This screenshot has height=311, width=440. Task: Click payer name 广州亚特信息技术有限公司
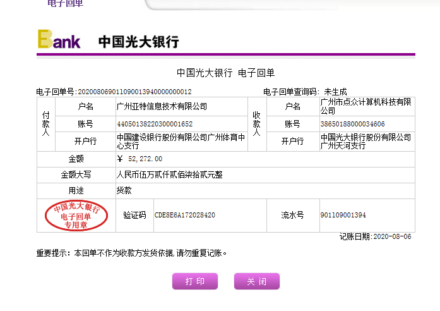162,106
